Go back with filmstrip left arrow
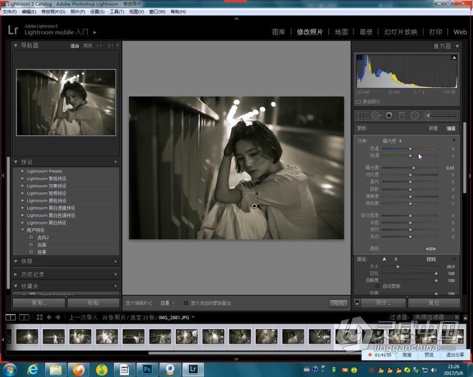Screen dimensions: 473x377 pyautogui.click(x=49, y=318)
